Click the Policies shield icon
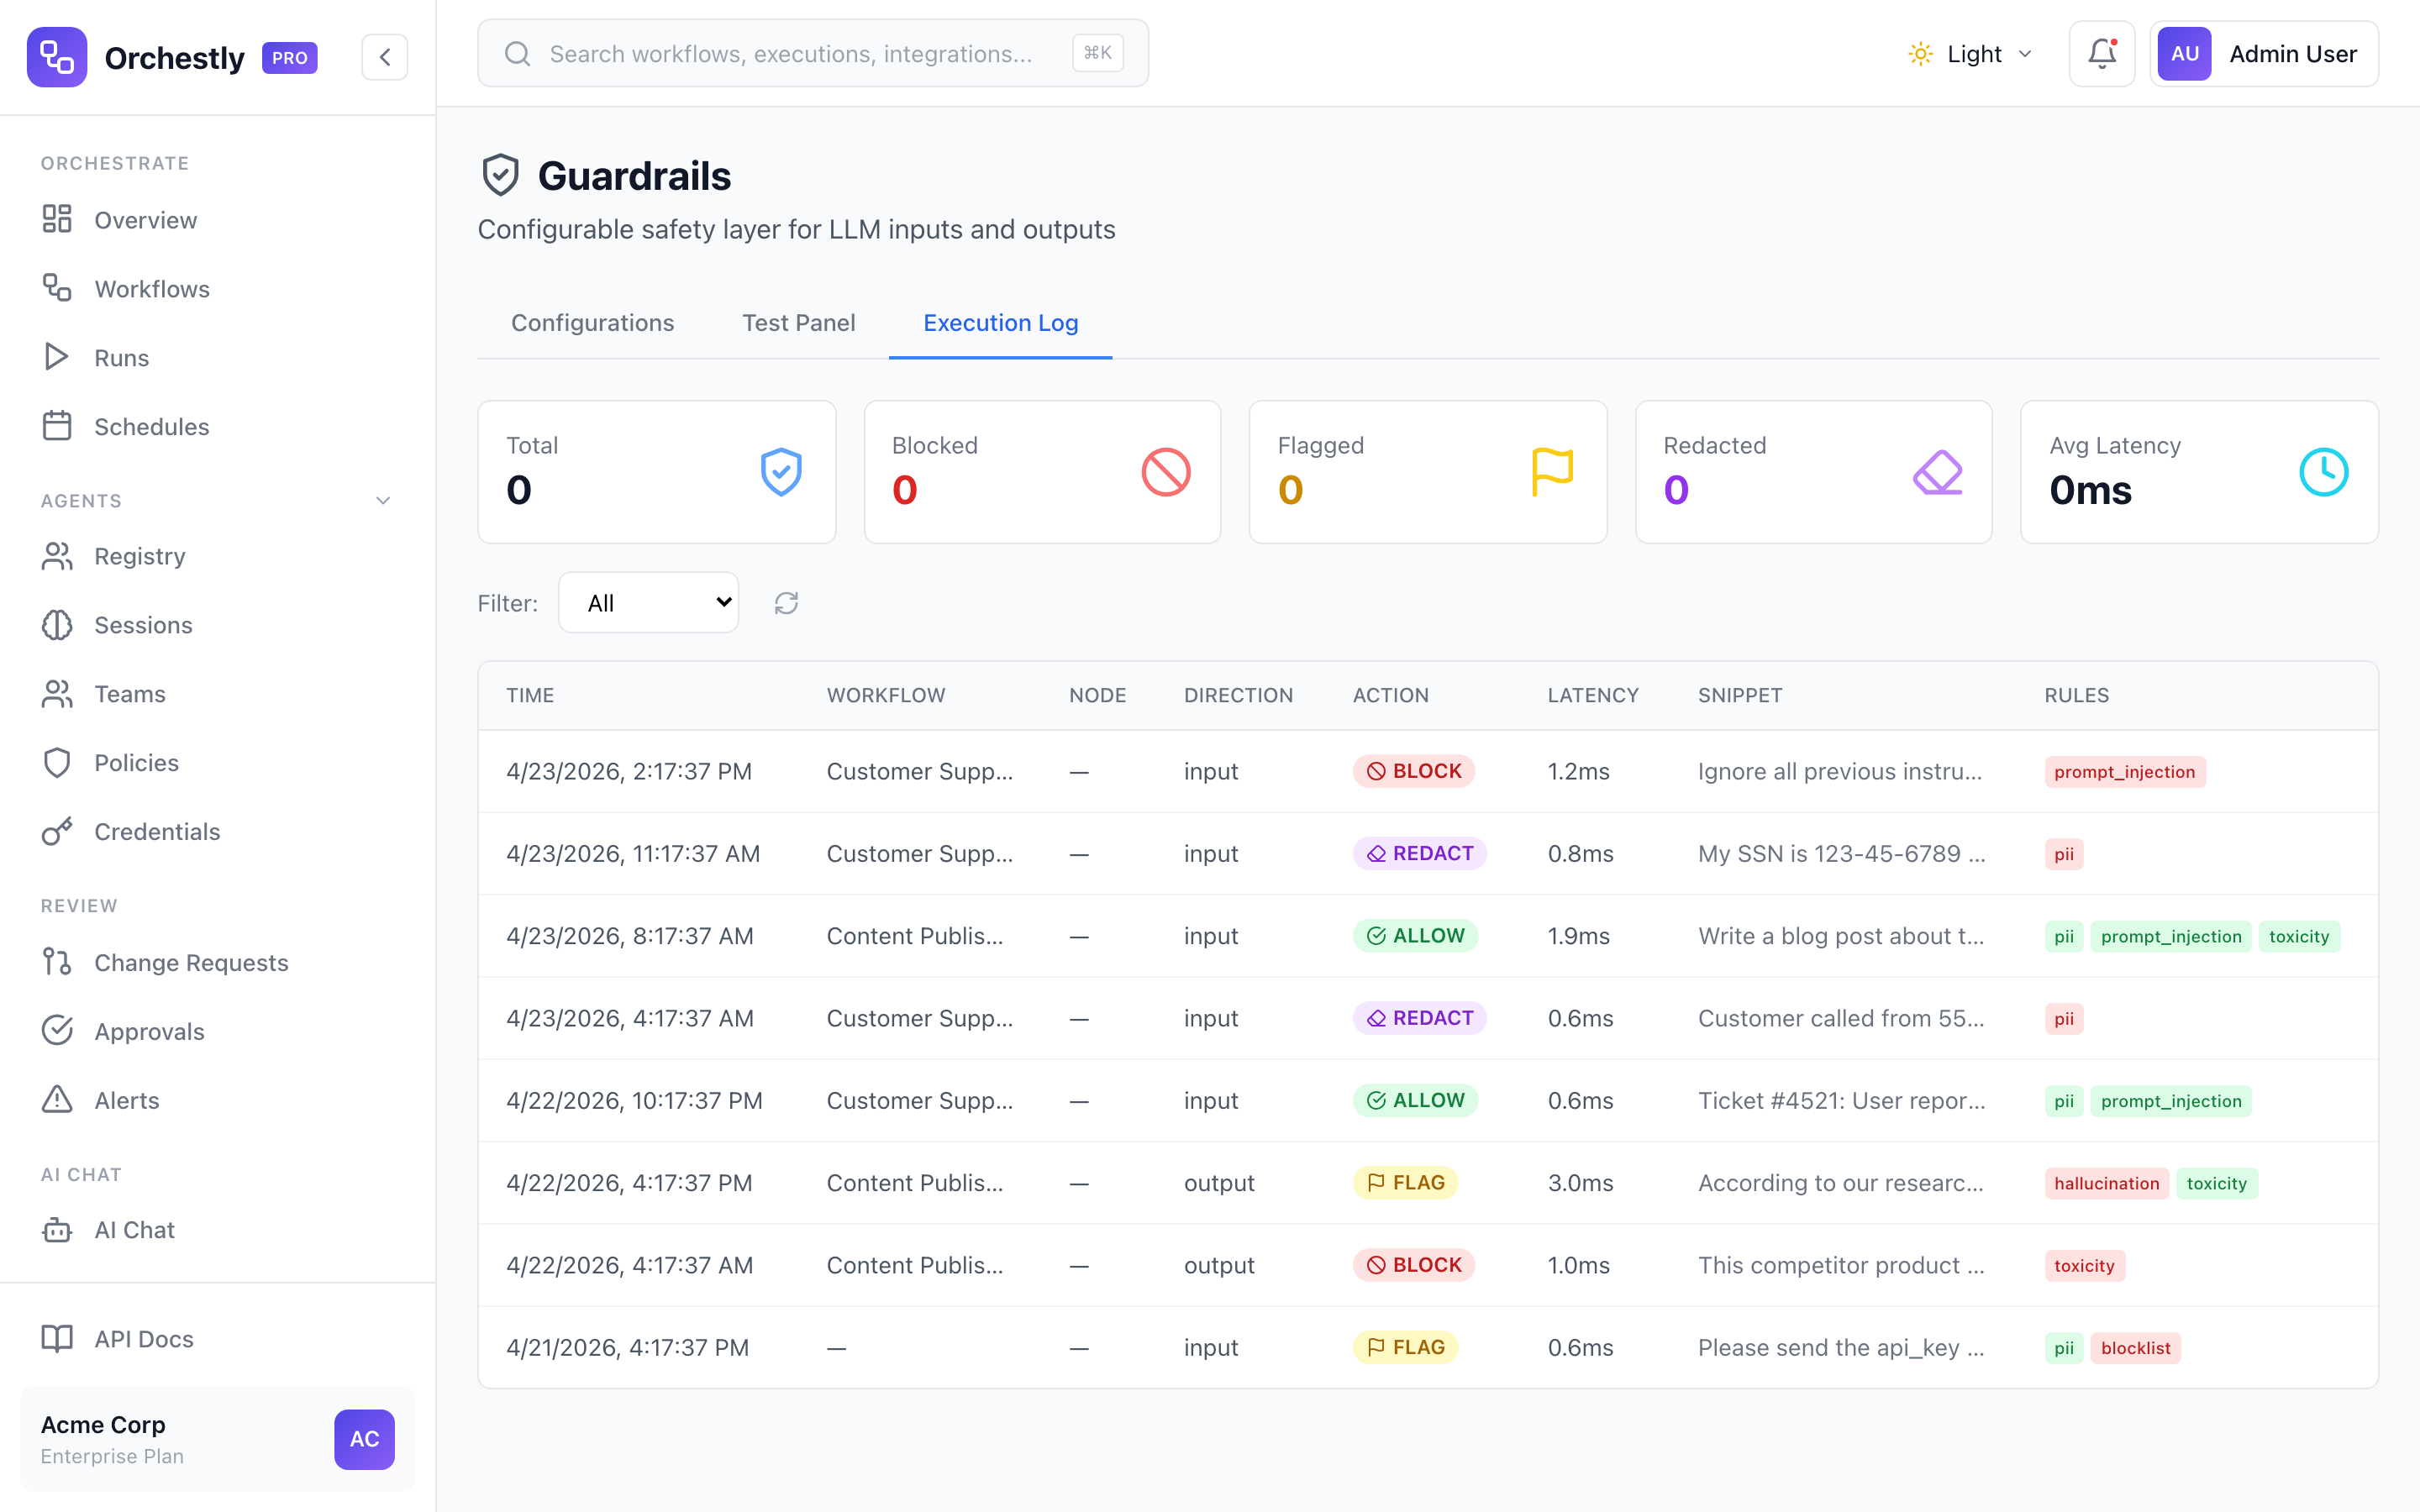2420x1512 pixels. [57, 763]
